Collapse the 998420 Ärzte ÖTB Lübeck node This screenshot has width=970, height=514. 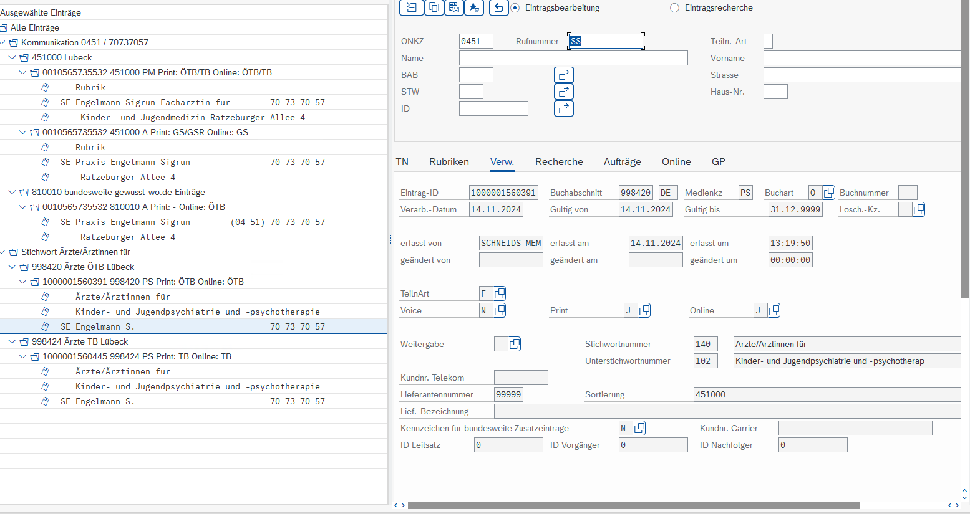12,267
